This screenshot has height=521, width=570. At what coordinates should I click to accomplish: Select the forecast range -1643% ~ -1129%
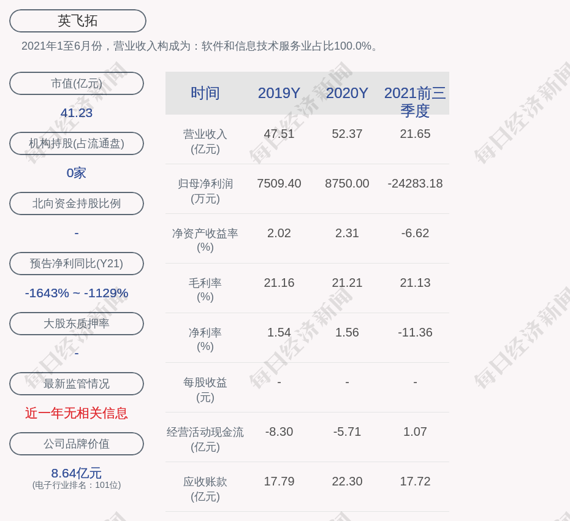77,292
